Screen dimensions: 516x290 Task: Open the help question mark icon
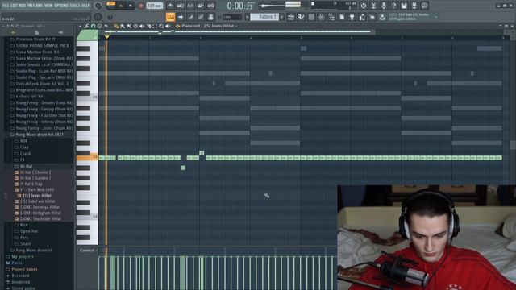pos(394,6)
